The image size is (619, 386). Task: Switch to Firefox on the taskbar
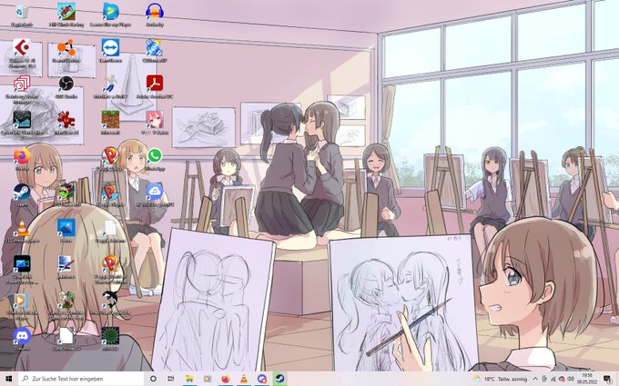226,379
